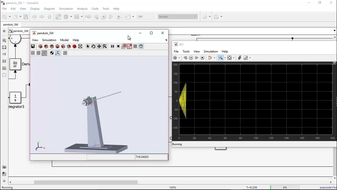Open Model menu in pendulo_SW viewer

pos(64,40)
